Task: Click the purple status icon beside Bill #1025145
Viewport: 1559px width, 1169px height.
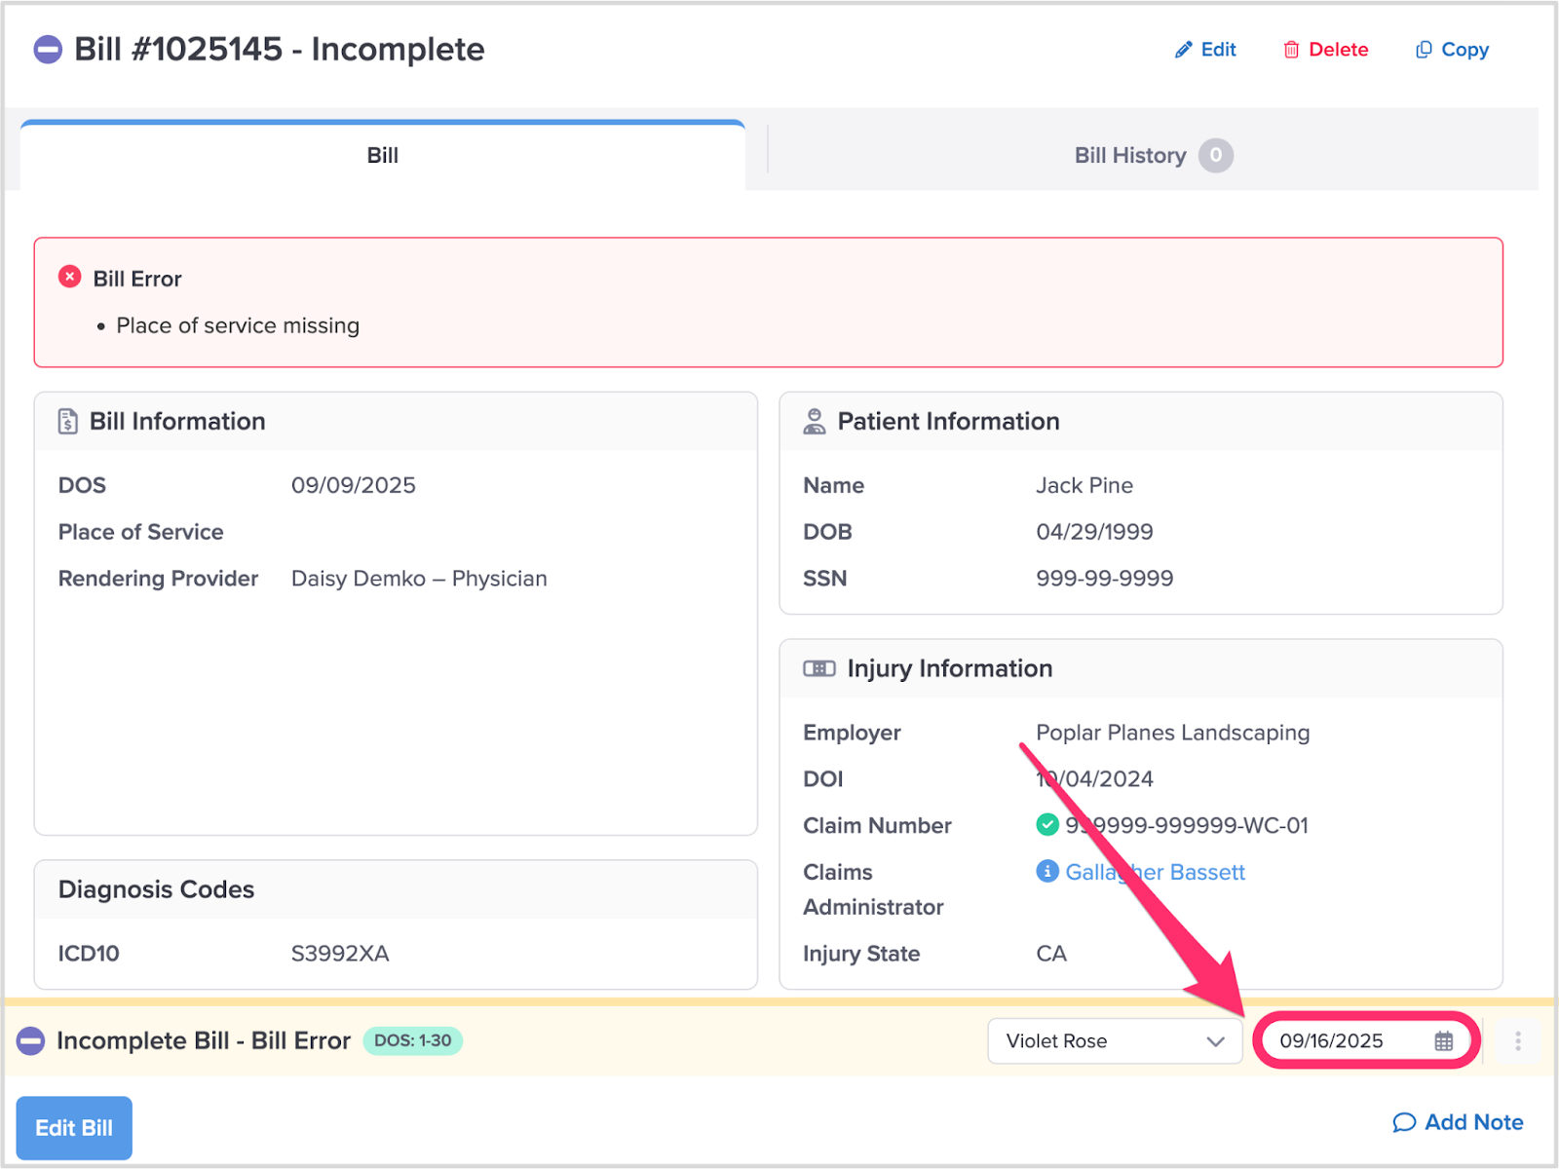Action: 48,50
